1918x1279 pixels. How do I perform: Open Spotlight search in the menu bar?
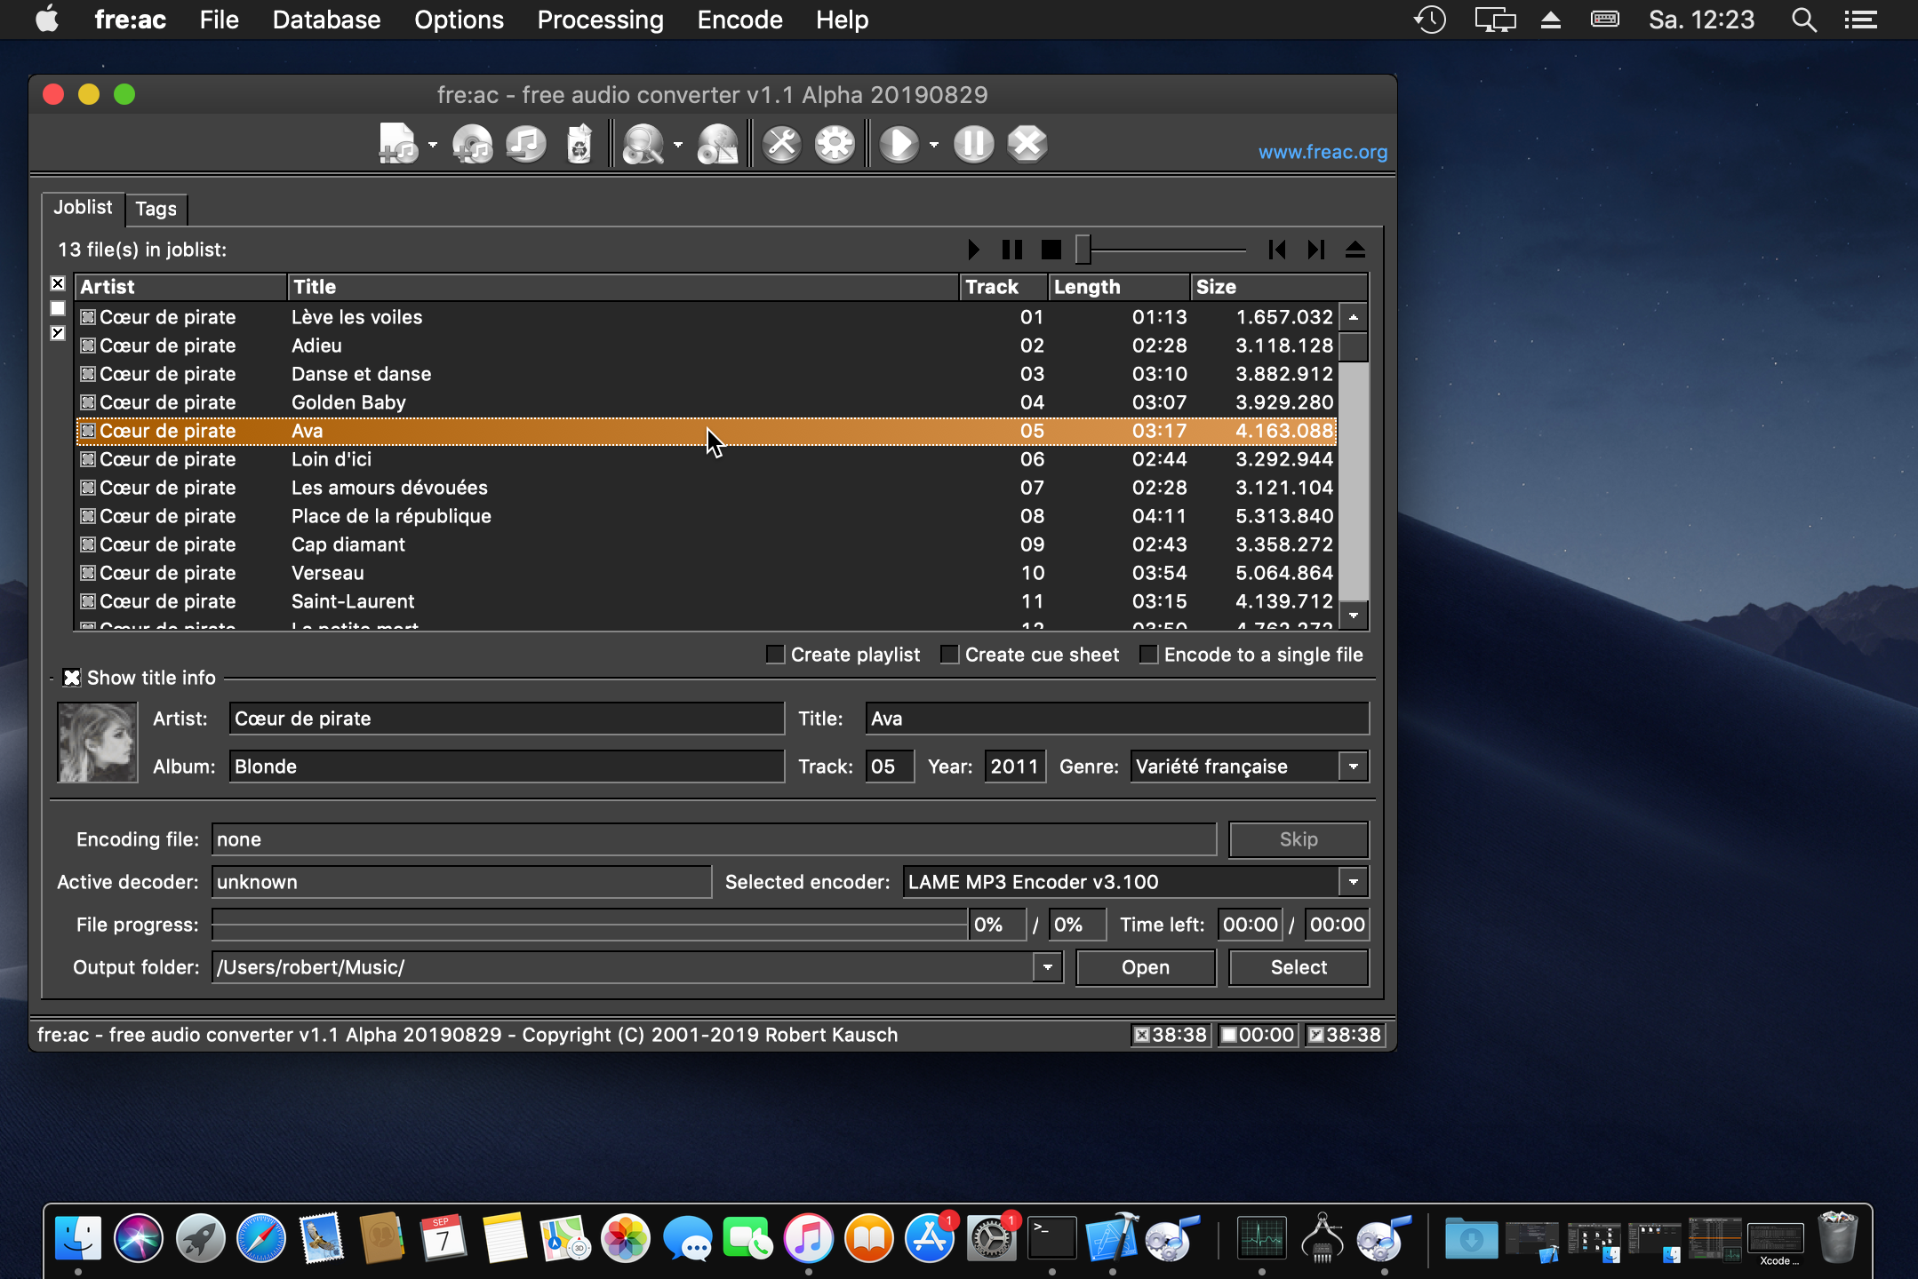coord(1803,20)
